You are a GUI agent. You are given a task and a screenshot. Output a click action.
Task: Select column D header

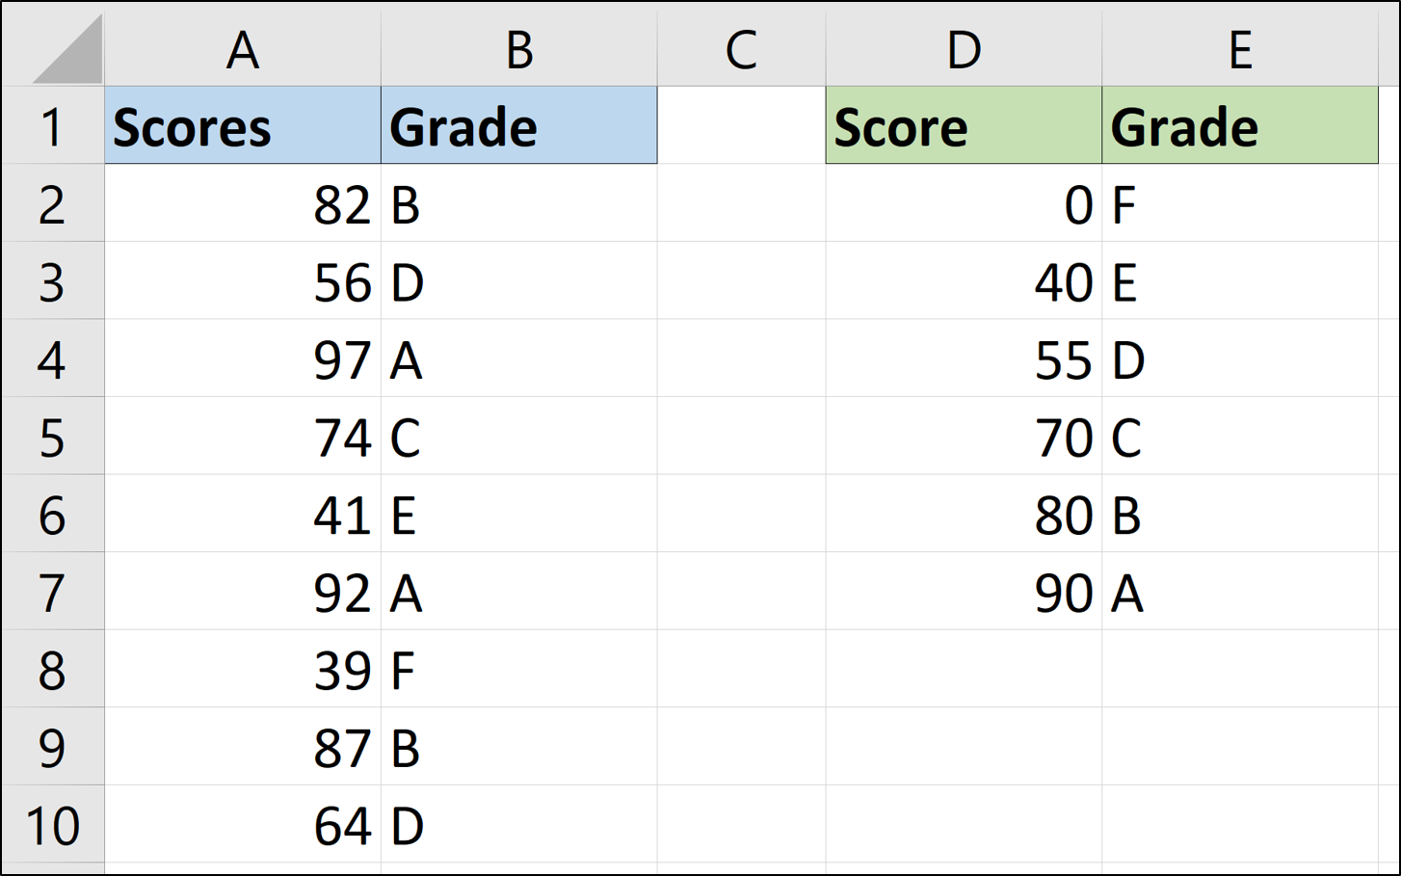point(964,50)
